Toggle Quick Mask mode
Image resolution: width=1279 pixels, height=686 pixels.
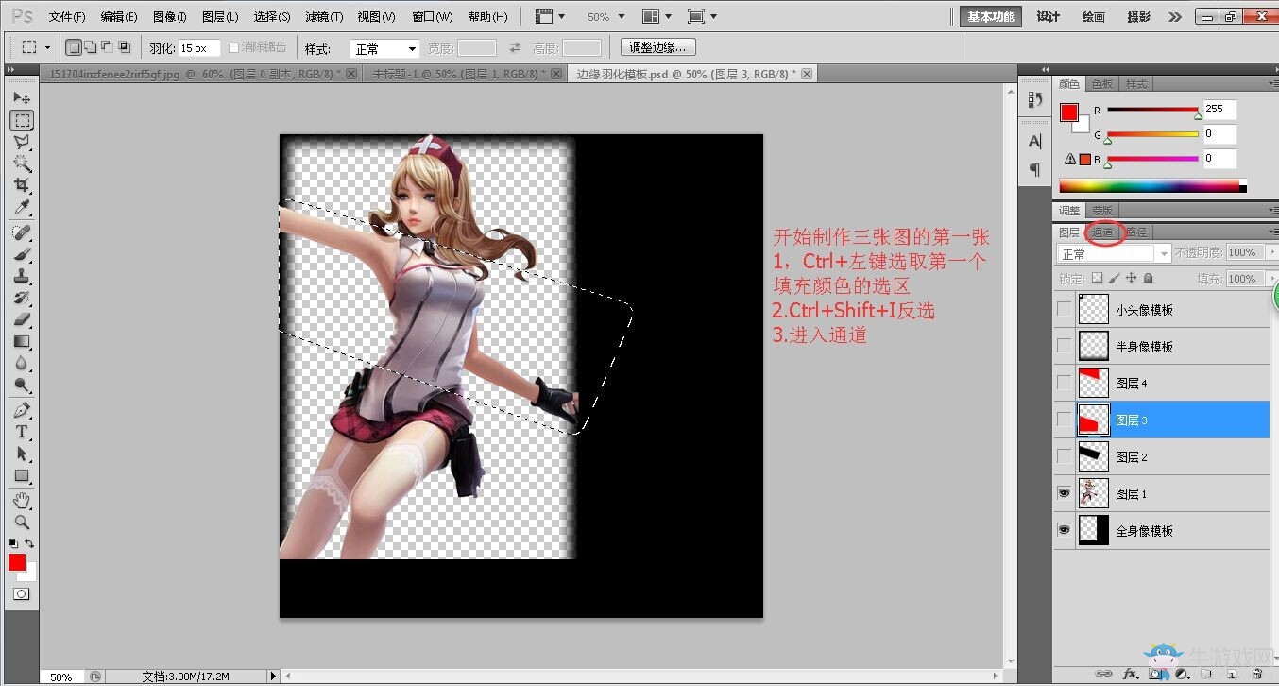(x=21, y=594)
